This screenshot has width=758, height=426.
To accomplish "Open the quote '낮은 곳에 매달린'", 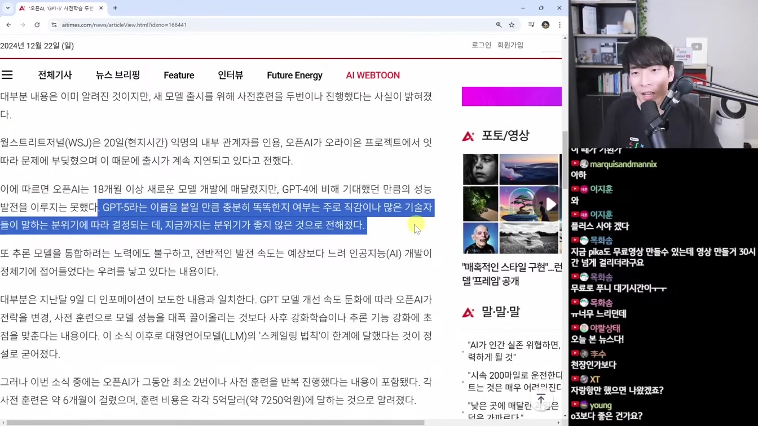I will point(514,411).
